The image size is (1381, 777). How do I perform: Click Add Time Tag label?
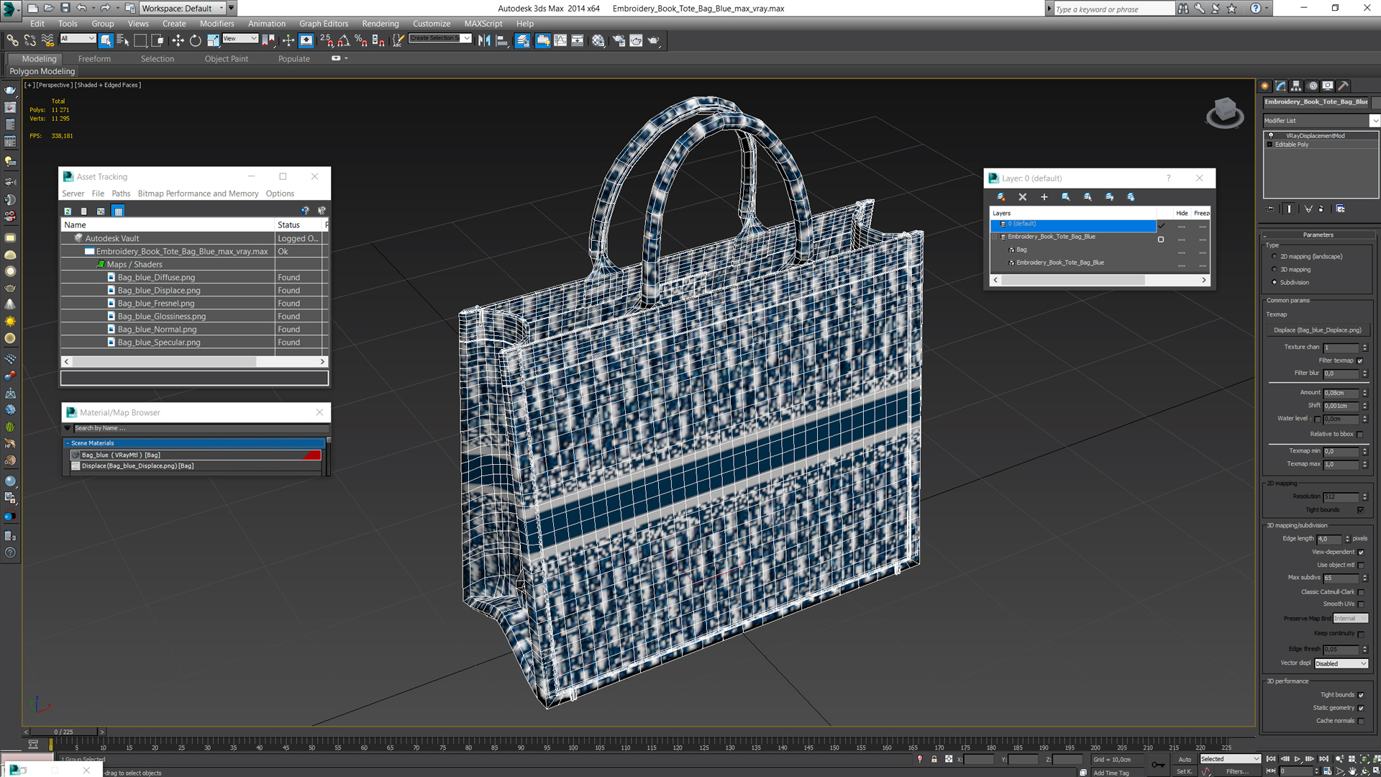1111,773
